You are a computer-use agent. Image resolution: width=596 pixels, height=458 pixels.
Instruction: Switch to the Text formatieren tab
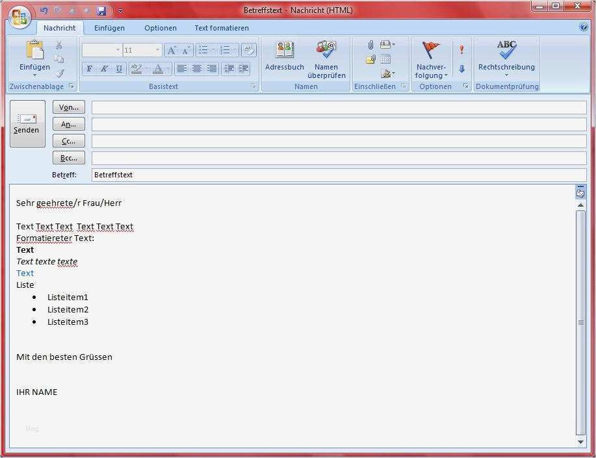tap(222, 28)
